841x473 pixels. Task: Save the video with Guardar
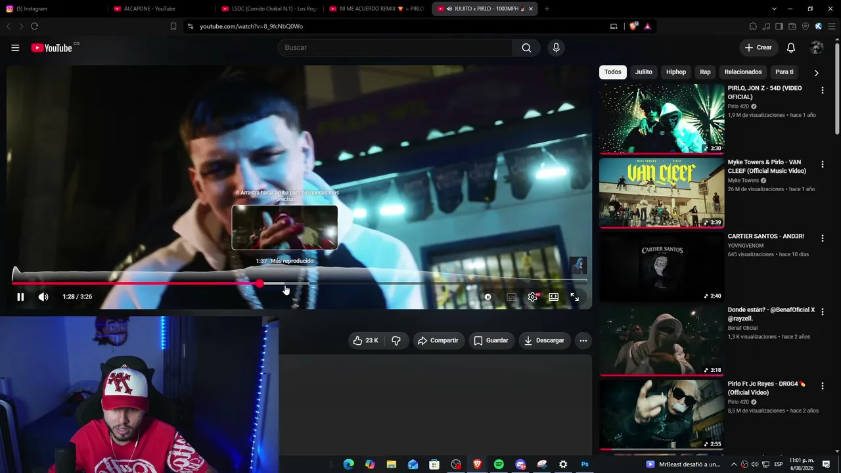(x=491, y=340)
